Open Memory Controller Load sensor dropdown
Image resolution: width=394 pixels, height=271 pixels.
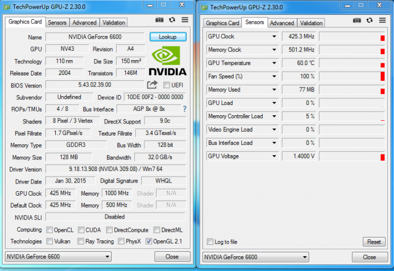click(274, 116)
